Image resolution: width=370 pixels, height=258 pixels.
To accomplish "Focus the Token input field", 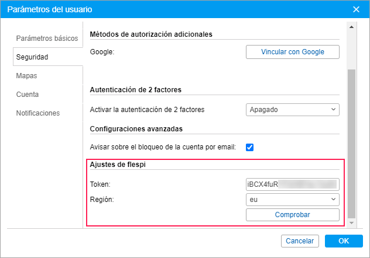I will [x=292, y=184].
